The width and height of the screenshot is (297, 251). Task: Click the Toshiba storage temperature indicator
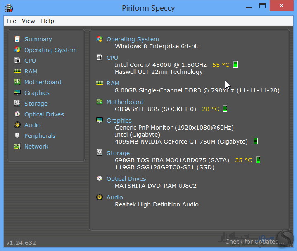(x=258, y=160)
